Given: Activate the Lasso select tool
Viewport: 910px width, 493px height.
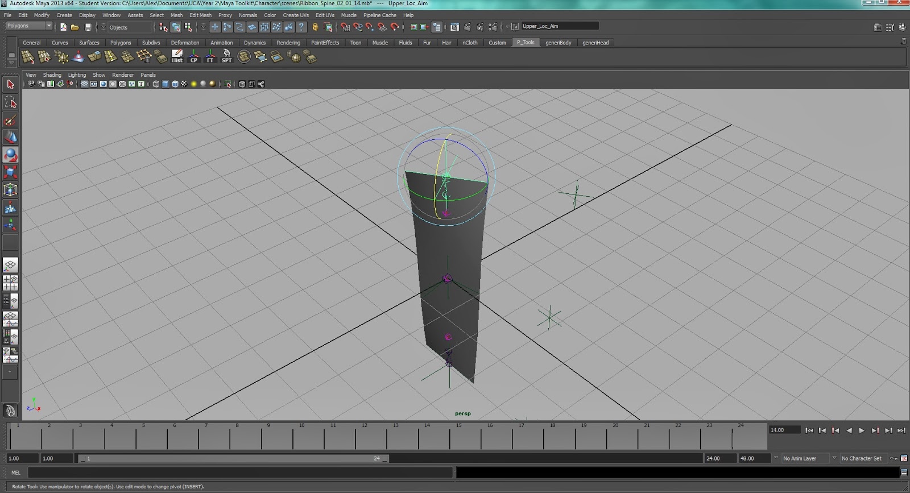Looking at the screenshot, I should click(x=10, y=102).
